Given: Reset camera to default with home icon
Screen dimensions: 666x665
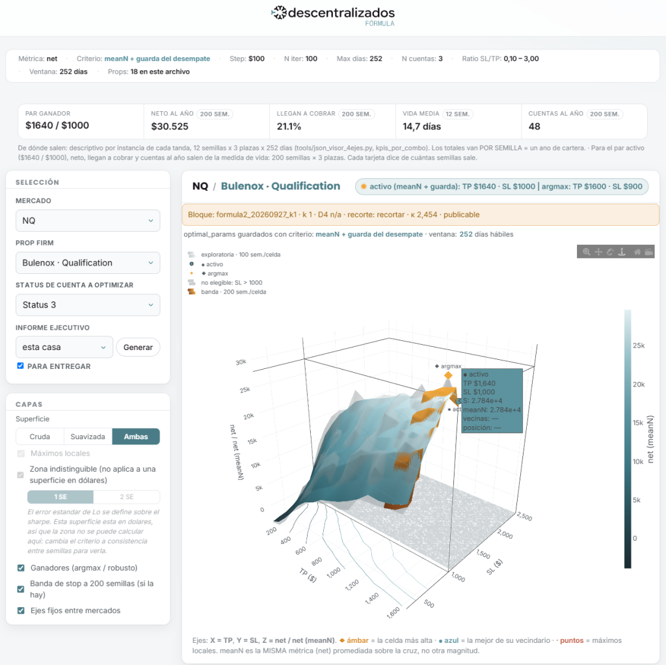Looking at the screenshot, I should 637,252.
